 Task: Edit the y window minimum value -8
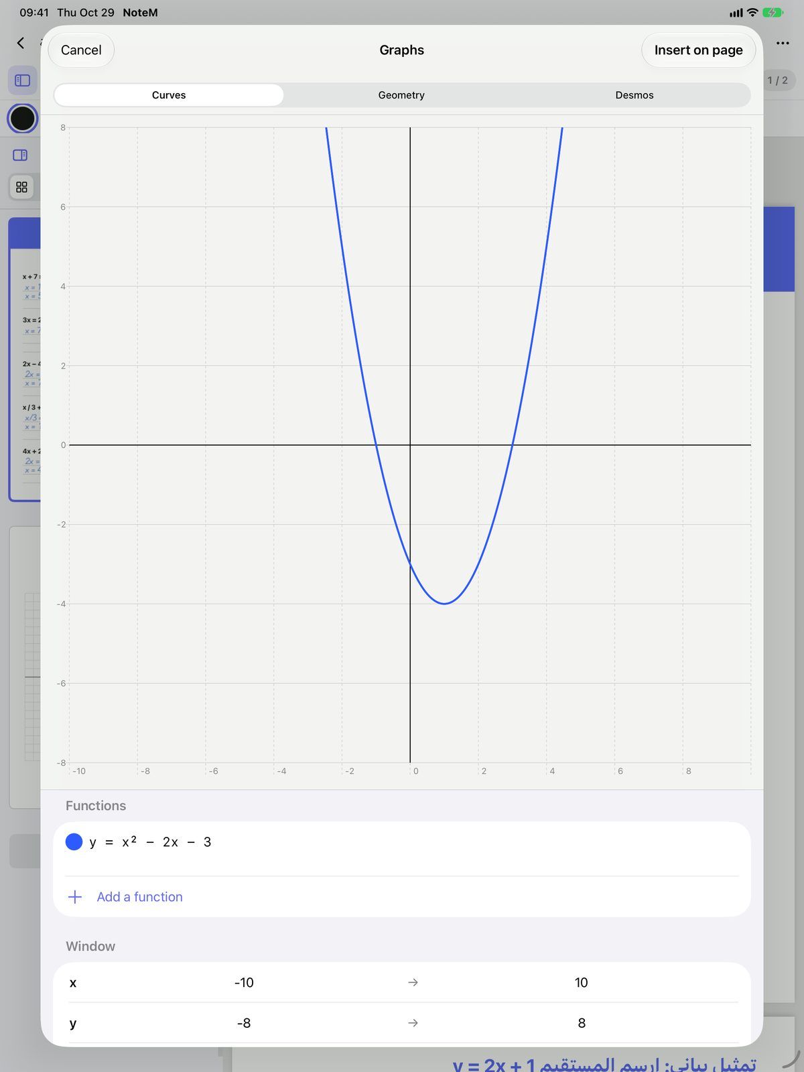(244, 1023)
